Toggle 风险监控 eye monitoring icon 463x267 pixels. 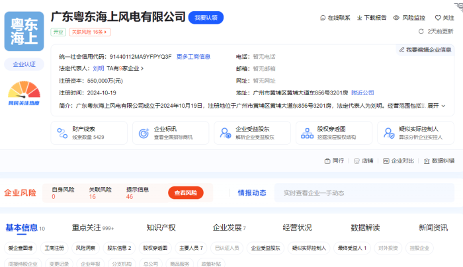coord(396,18)
